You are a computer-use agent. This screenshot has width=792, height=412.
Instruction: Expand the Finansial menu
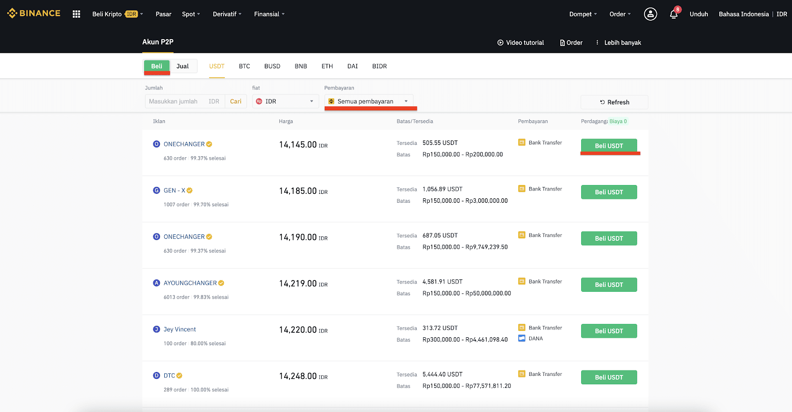pos(269,14)
